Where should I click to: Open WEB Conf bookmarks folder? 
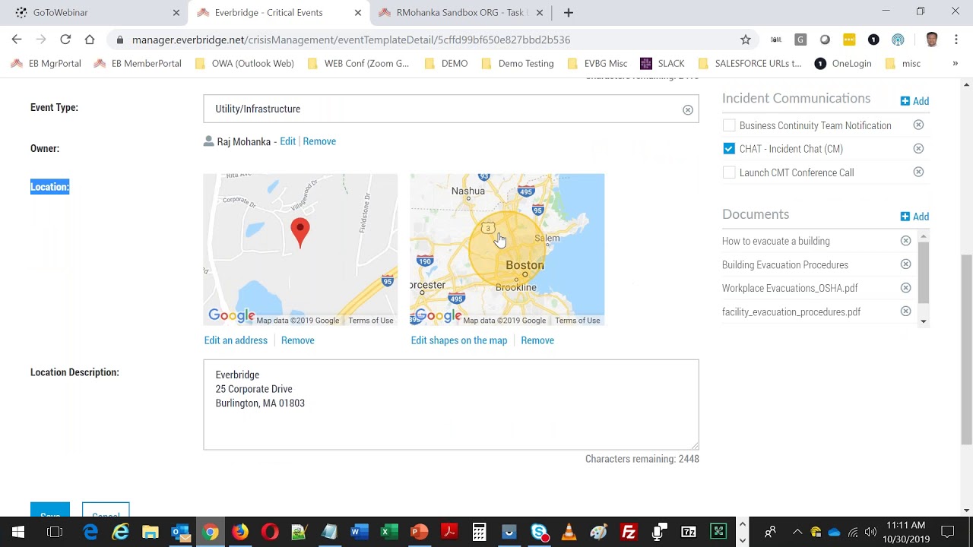(x=358, y=64)
